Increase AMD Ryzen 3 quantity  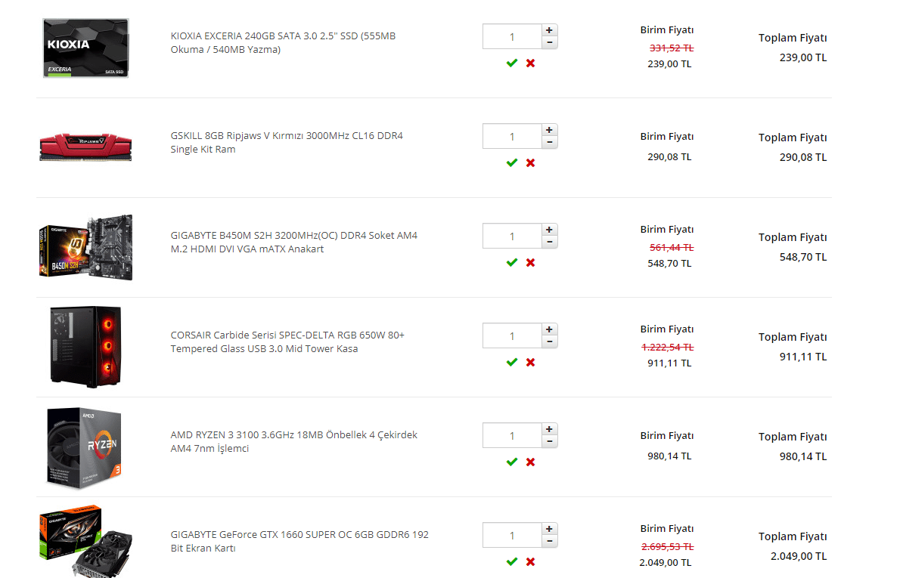point(550,429)
